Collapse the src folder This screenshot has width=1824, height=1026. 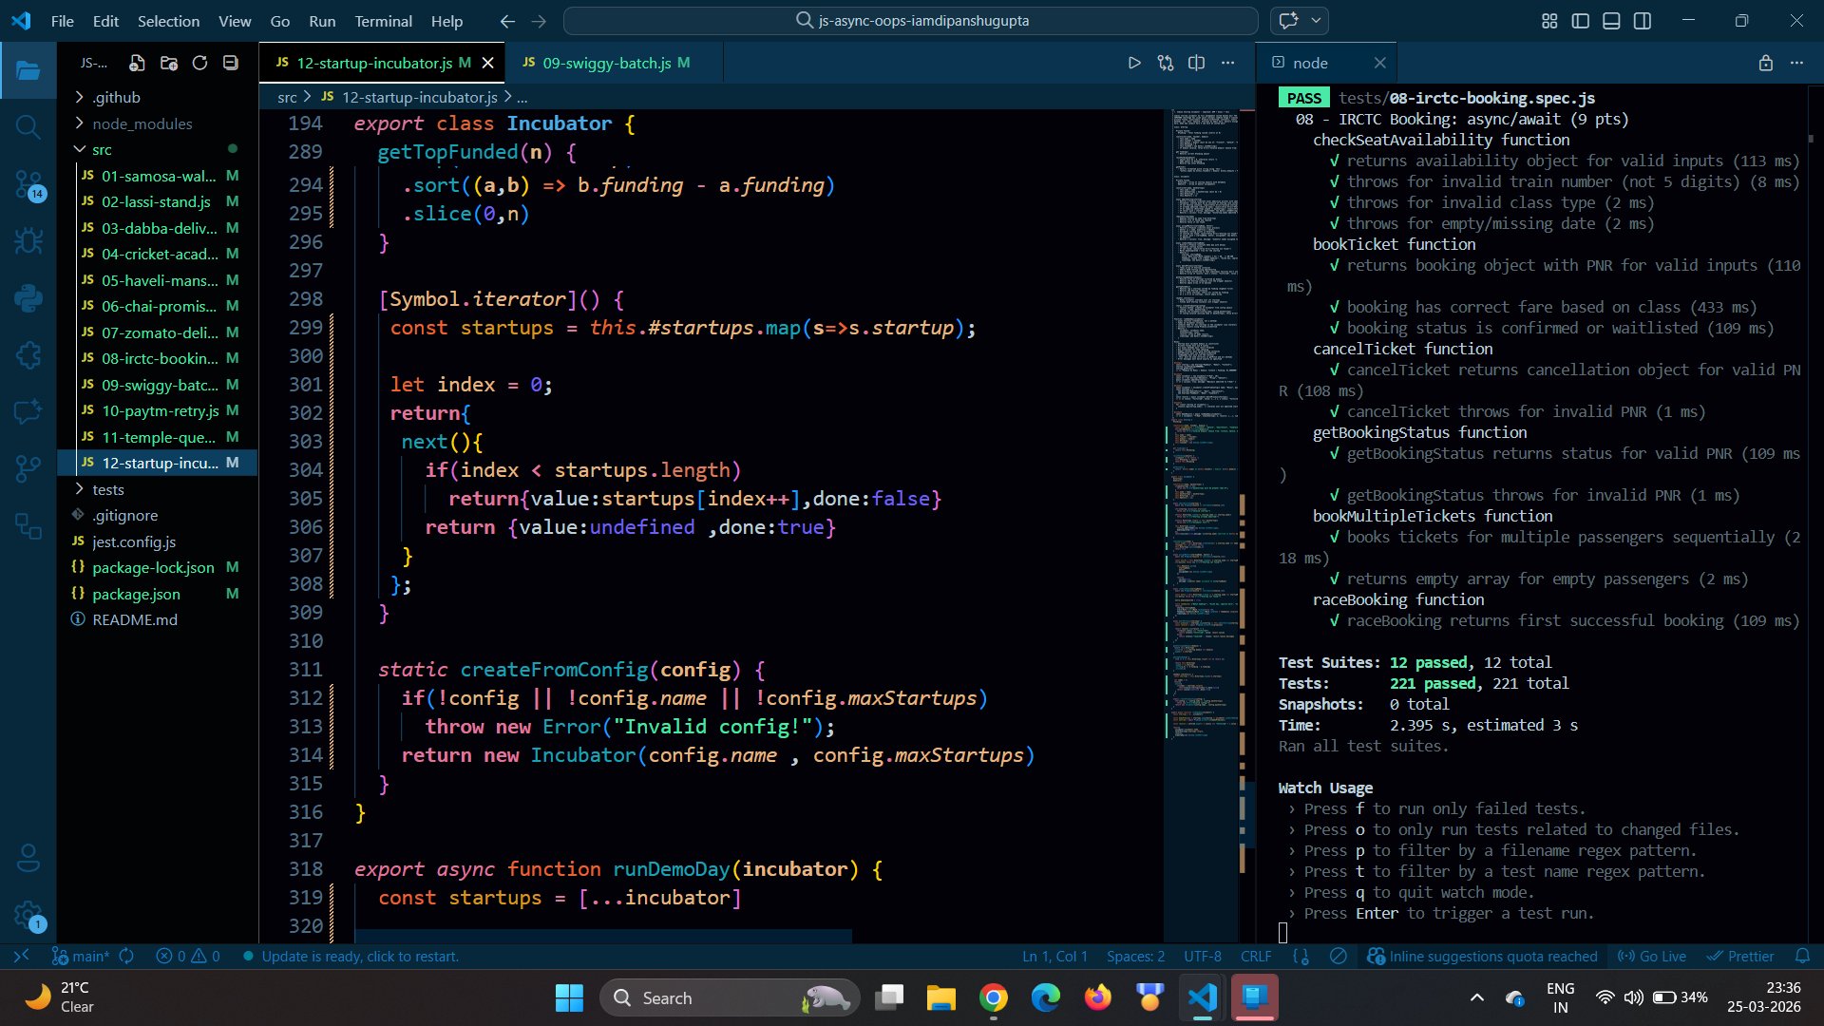coord(102,149)
